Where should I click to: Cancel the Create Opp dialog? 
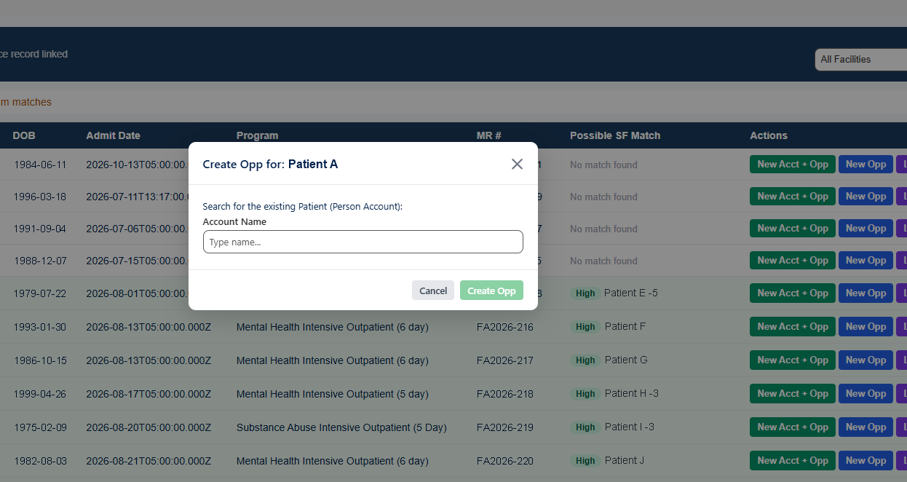click(x=433, y=291)
